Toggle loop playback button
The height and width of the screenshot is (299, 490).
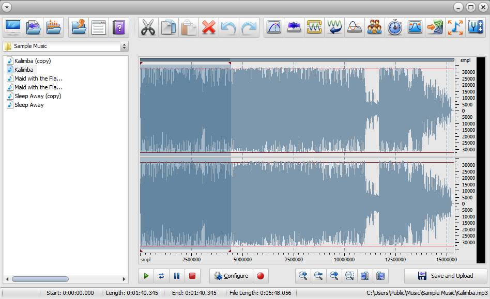[161, 276]
